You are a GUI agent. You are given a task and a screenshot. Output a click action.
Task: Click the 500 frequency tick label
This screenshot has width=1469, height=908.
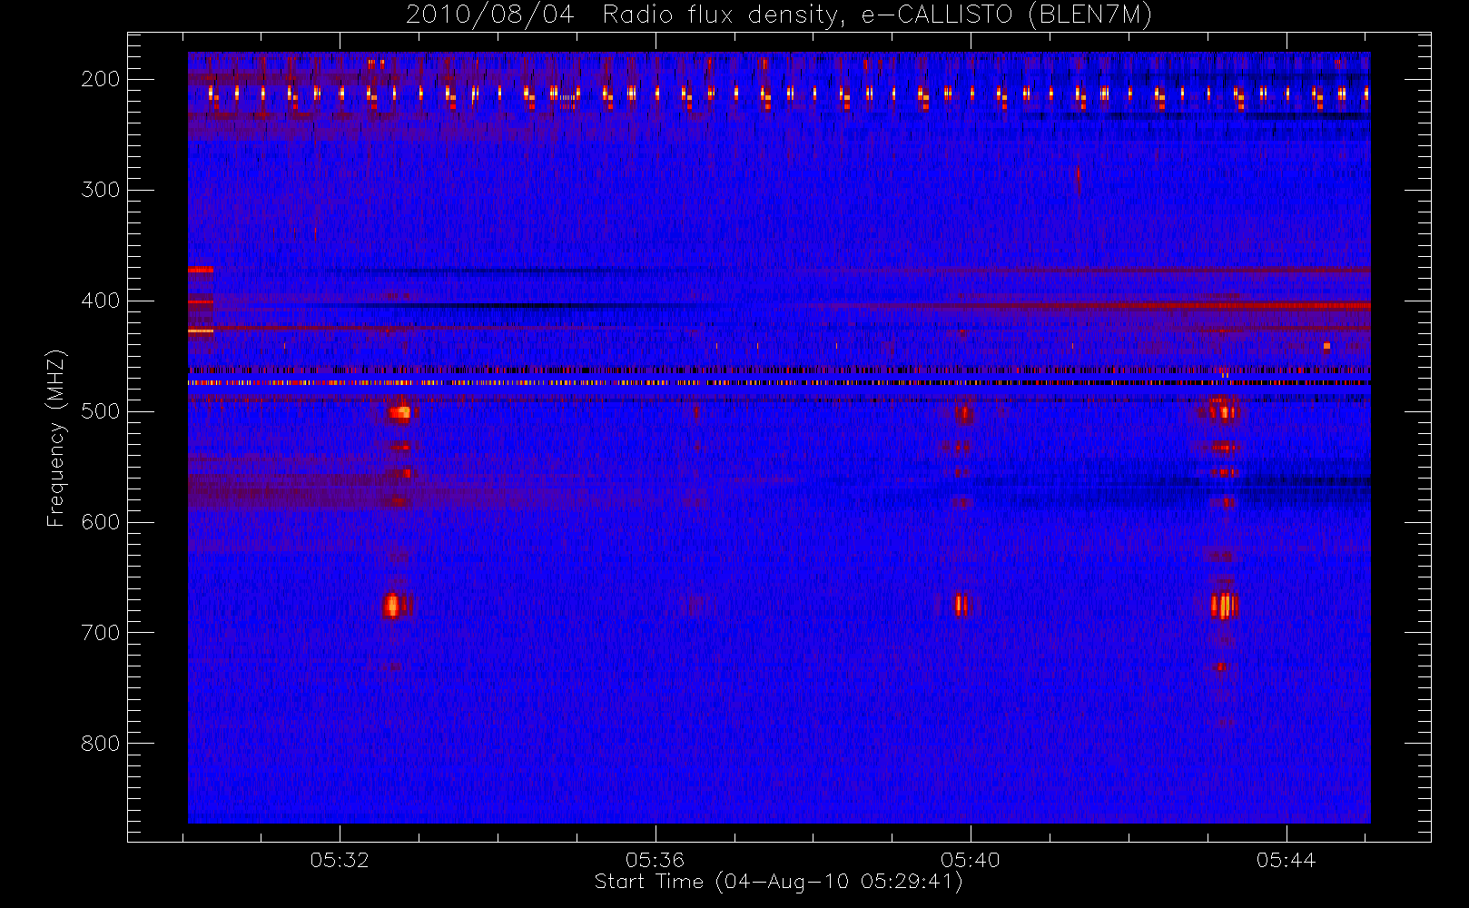pos(100,411)
